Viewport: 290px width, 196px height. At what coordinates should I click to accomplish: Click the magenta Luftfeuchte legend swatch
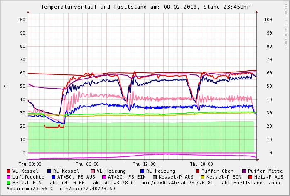tap(9, 177)
